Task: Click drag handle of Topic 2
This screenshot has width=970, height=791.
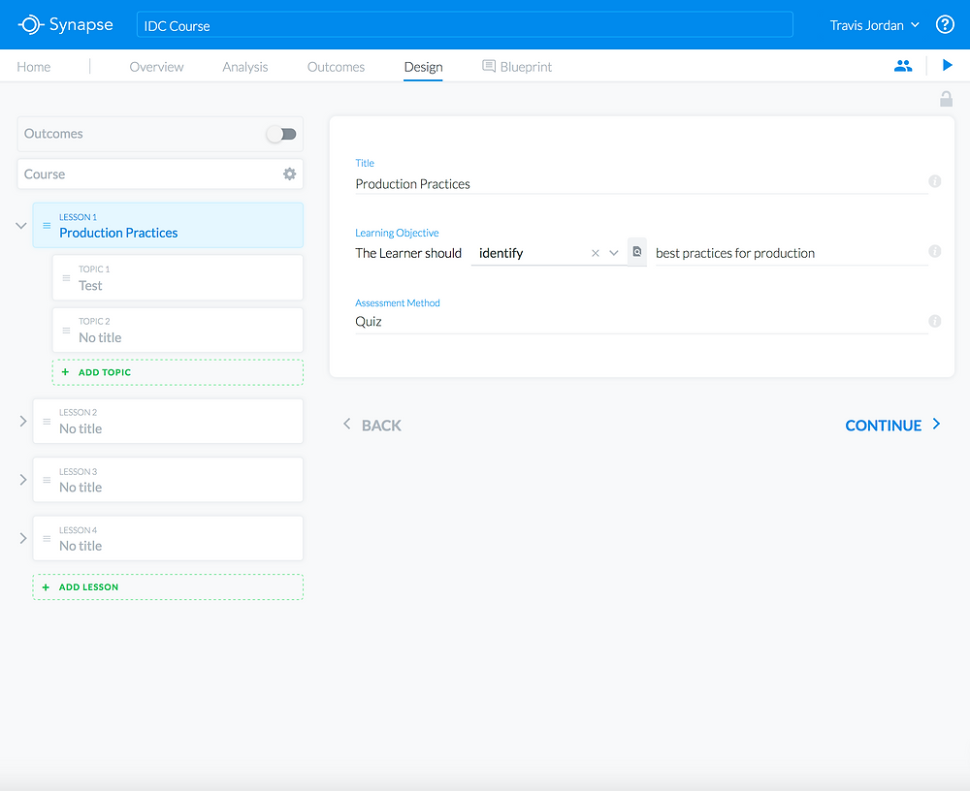Action: [66, 331]
